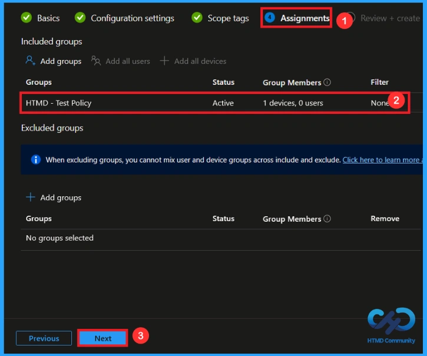Show Group Members info tooltip in Included groups
427x356 pixels.
coord(327,82)
